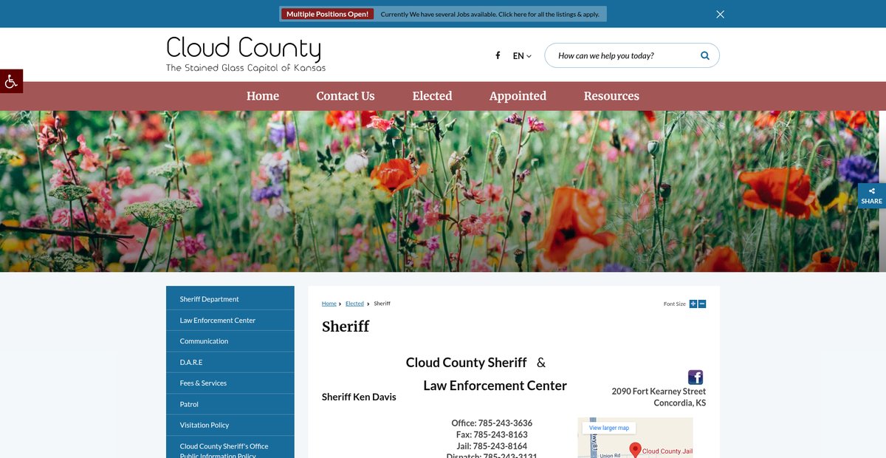Click the 'Office: 785-243-3636' text
The height and width of the screenshot is (458, 886).
click(492, 423)
